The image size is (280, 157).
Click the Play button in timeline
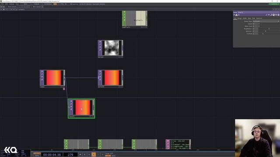[x=93, y=154]
